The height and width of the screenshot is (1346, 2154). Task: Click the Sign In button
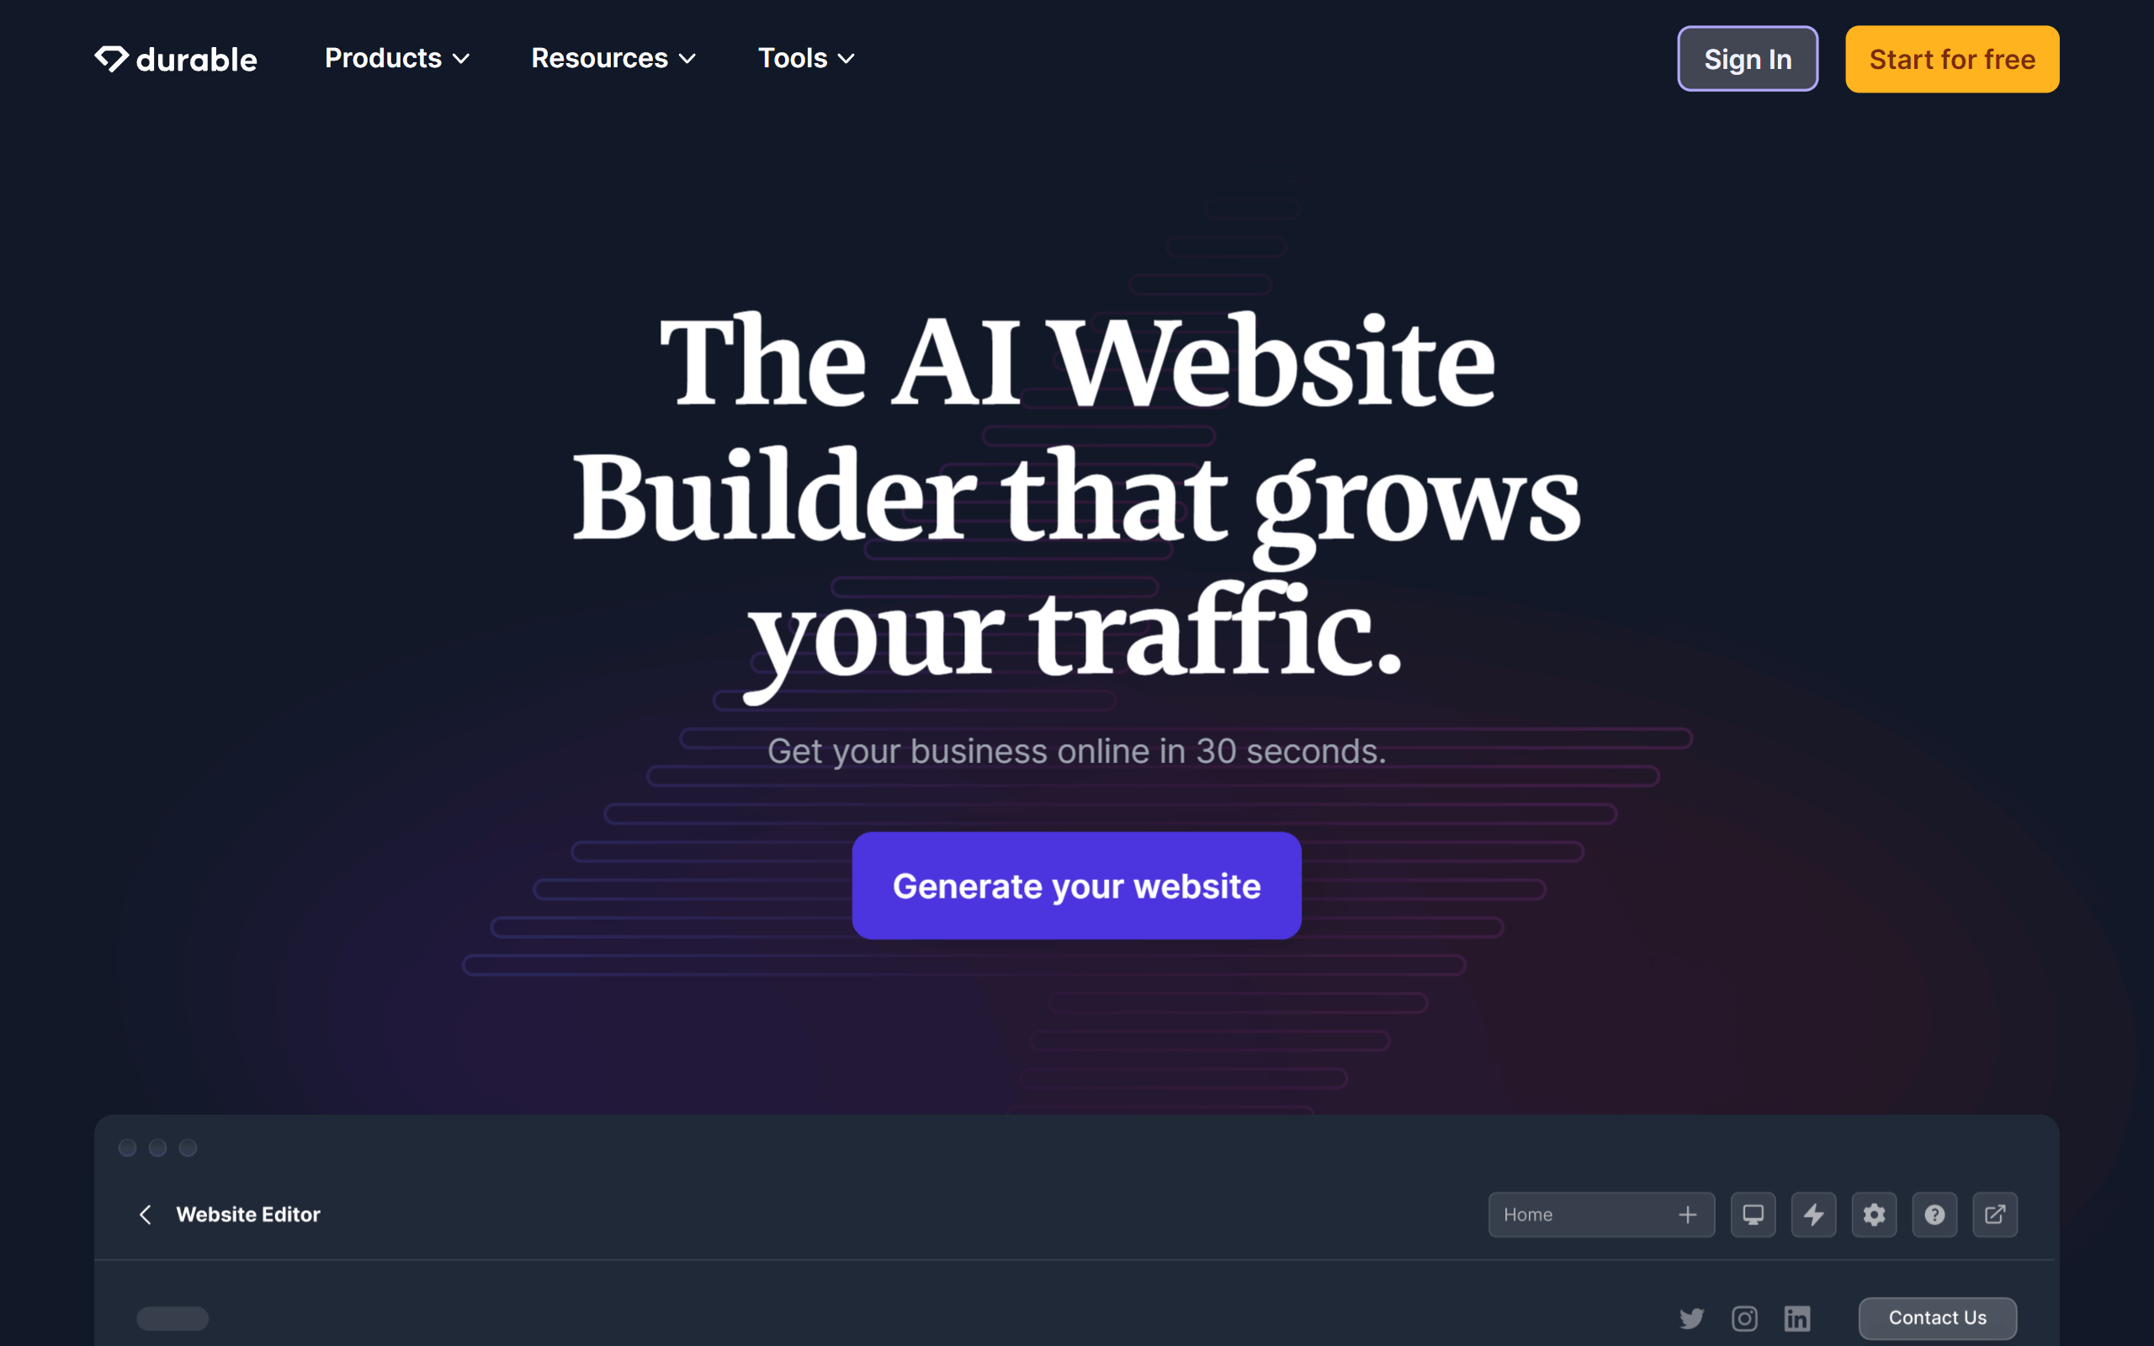1748,59
